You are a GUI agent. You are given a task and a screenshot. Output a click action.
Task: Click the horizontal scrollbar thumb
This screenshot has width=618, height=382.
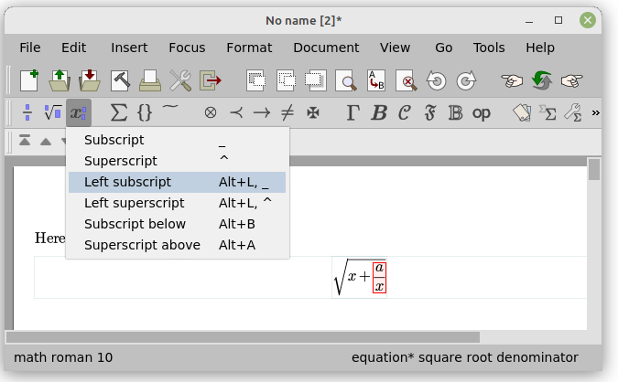click(x=245, y=337)
